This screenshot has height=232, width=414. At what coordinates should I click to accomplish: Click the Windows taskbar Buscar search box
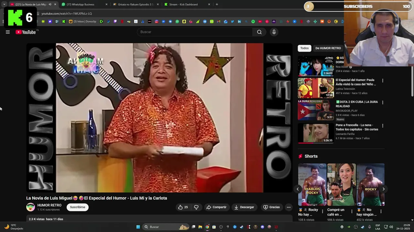click(166, 227)
